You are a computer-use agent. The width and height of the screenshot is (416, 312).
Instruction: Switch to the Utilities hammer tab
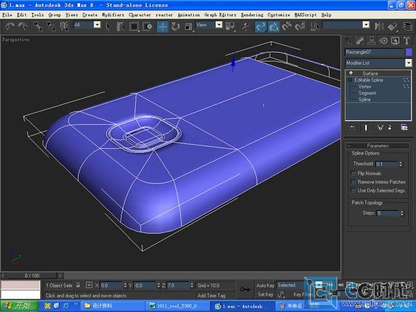coord(406,40)
